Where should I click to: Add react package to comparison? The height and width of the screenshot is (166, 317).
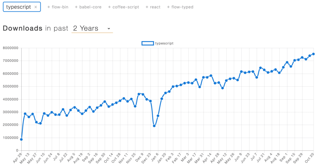point(153,7)
